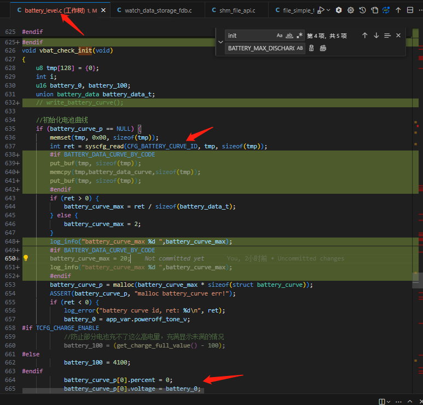This screenshot has height=405, width=423.
Task: Open the bottom panel ellipsis menu
Action: pos(398,402)
